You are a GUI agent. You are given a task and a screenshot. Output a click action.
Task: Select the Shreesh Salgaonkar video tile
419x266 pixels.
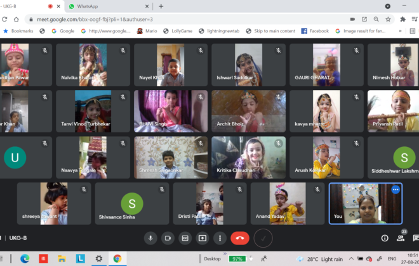[171, 157]
